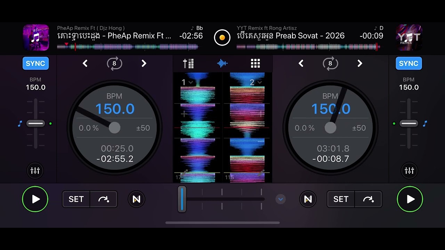Tap right deck jog wheel BPM 150.0
Image resolution: width=445 pixels, height=250 pixels.
pos(331,109)
